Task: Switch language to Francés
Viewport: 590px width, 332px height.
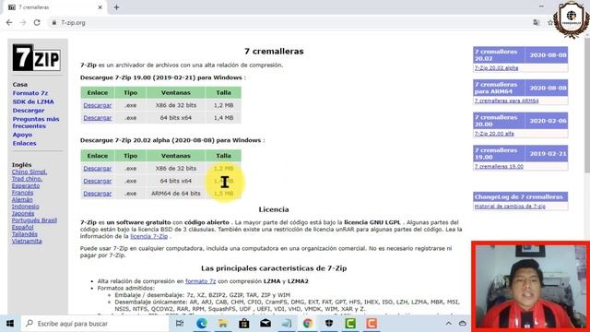Action: [x=22, y=193]
